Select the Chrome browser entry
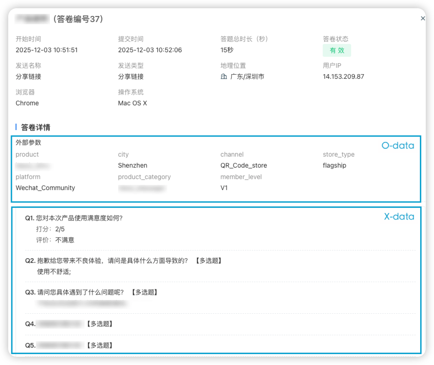Screen dimensions: 434x365 (x=27, y=103)
